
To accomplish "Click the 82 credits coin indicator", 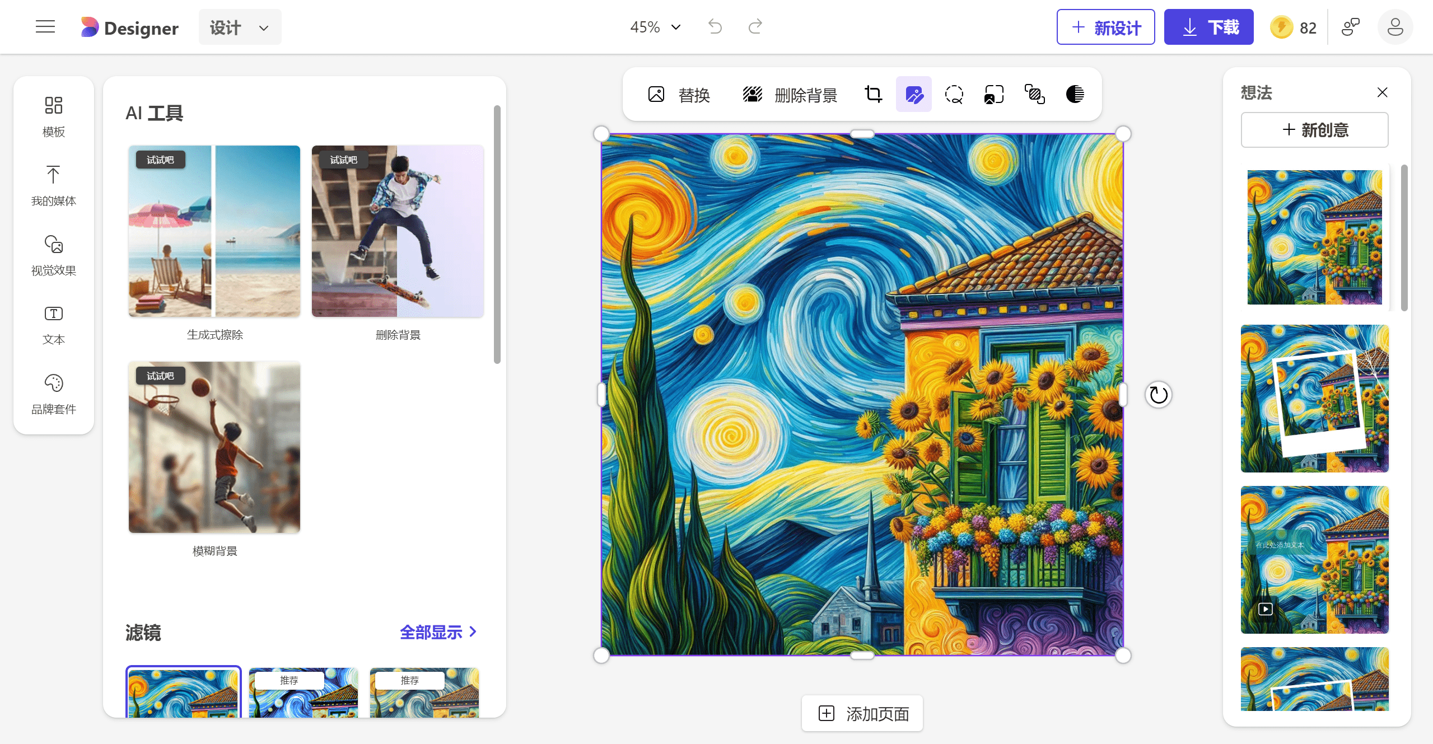I will [x=1293, y=27].
